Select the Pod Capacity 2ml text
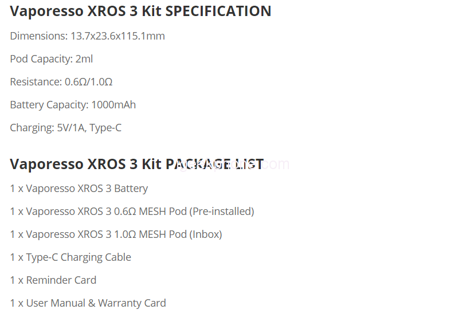The width and height of the screenshot is (458, 321). pyautogui.click(x=51, y=59)
